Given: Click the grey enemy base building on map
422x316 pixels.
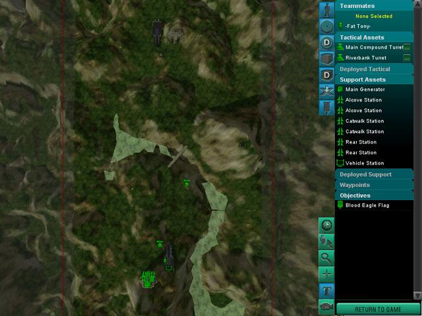Looking at the screenshot, I should pos(175,35).
